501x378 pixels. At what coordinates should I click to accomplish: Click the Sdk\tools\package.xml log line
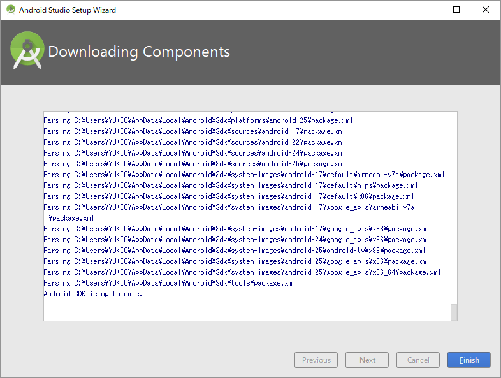coord(169,283)
